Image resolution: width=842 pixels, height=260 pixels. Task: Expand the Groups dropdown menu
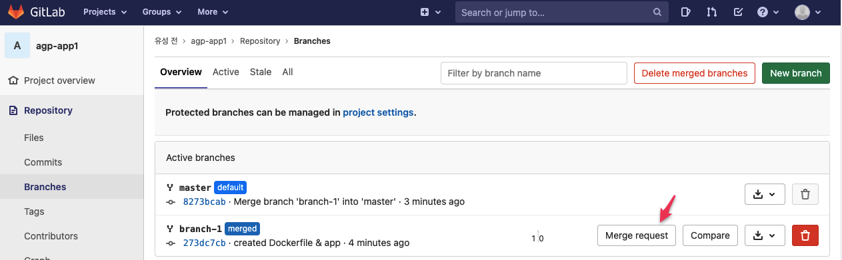161,12
